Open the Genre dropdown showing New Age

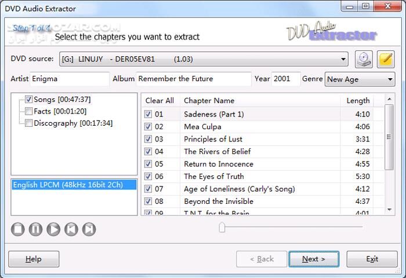pos(360,79)
